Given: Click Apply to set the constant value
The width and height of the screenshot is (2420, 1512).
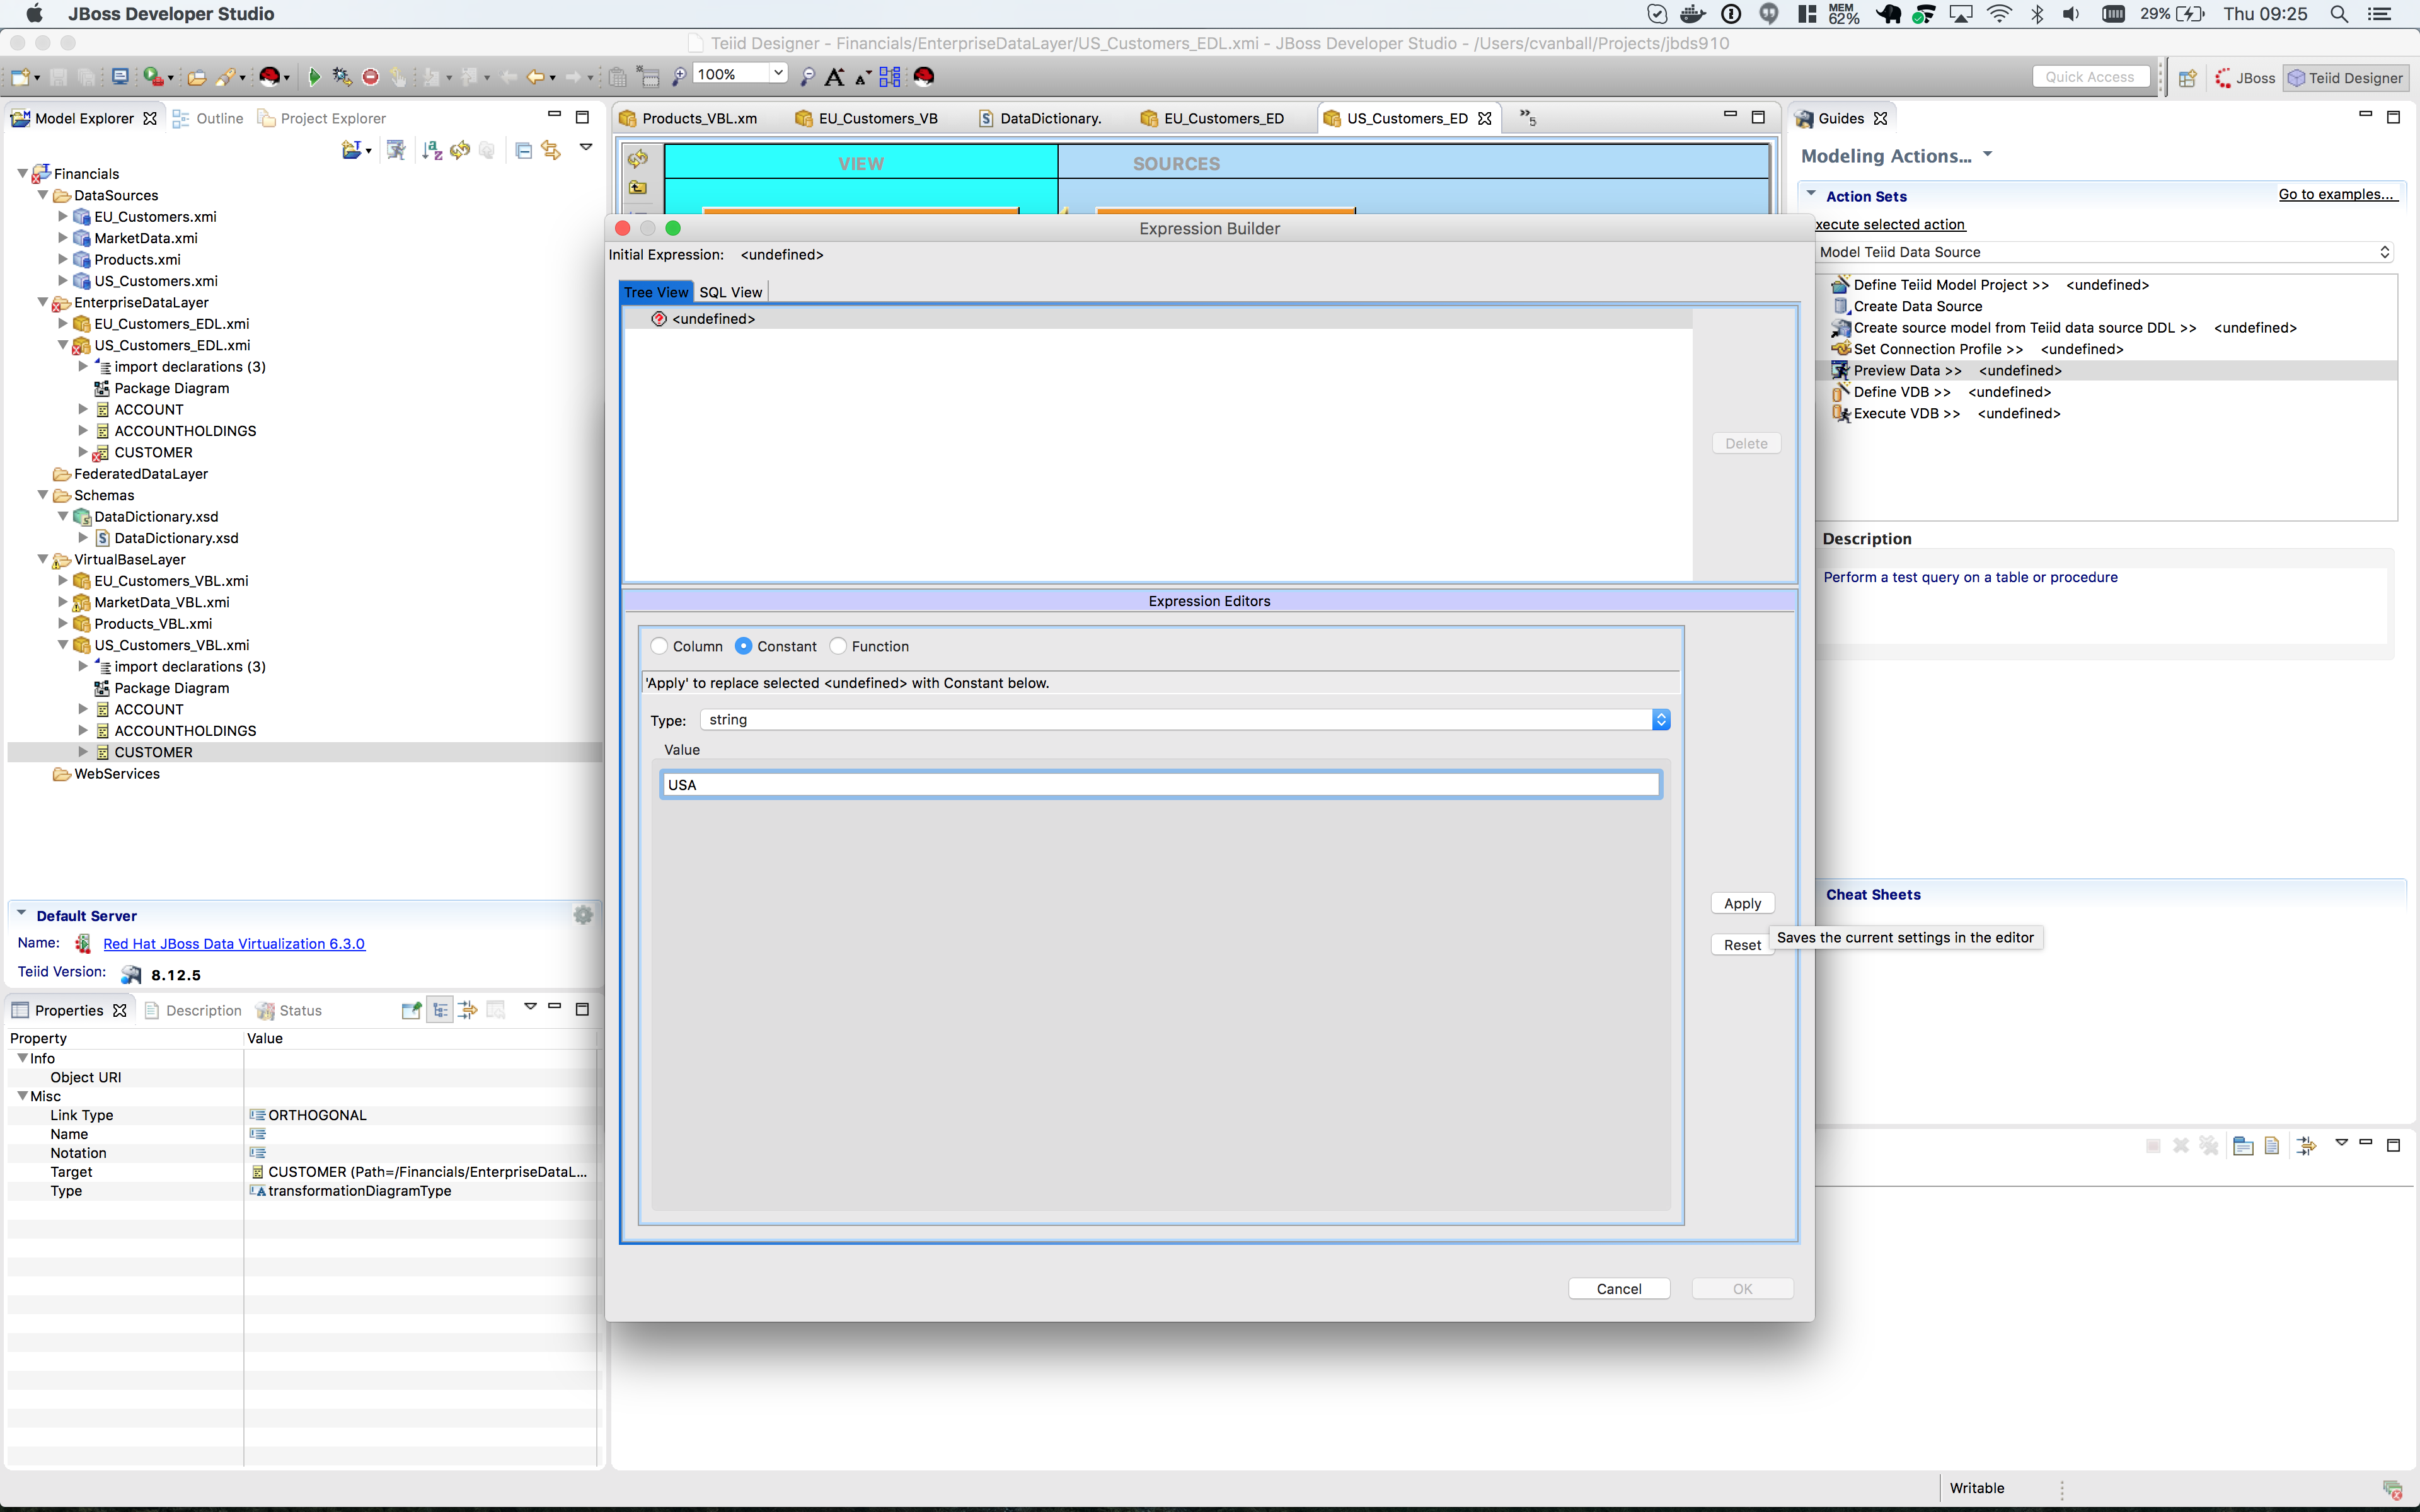Looking at the screenshot, I should point(1742,902).
